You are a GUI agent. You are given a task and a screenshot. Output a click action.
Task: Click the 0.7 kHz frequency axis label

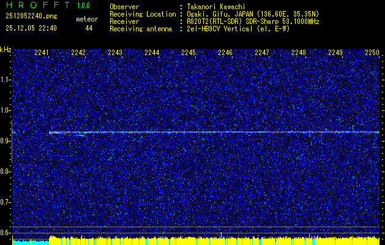point(6,202)
